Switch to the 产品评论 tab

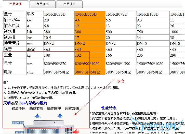coord(69,4)
